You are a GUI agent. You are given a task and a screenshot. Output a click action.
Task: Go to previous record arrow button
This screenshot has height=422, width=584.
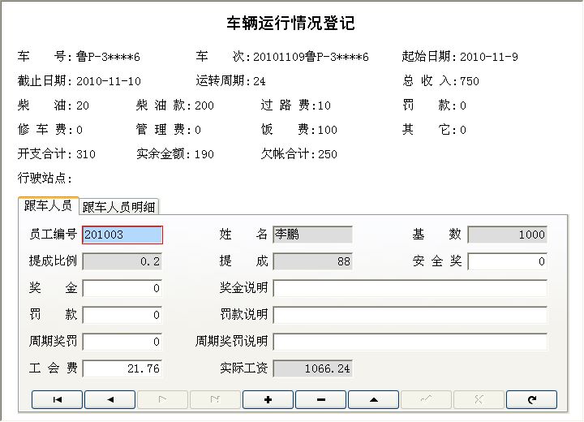click(x=109, y=399)
